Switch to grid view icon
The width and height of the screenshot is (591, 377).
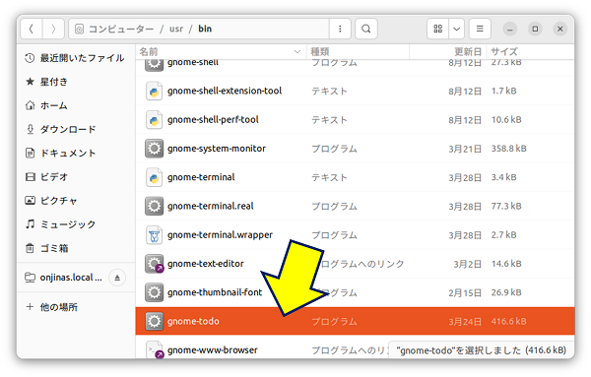coord(438,29)
